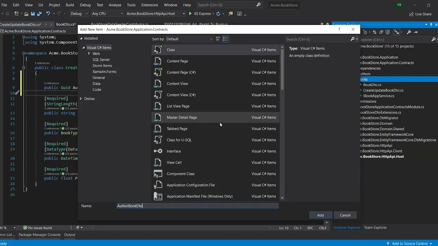The image size is (438, 246).
Task: Select the Application Configuration File icon
Action: 158,185
